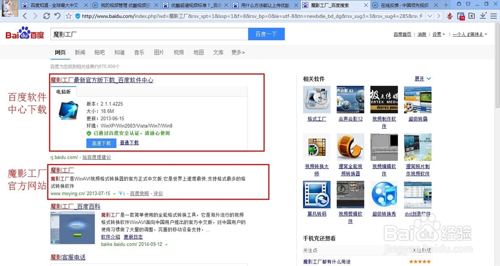Open the extension icon with red 75 badge
This screenshot has width=500, height=266.
tap(461, 16)
